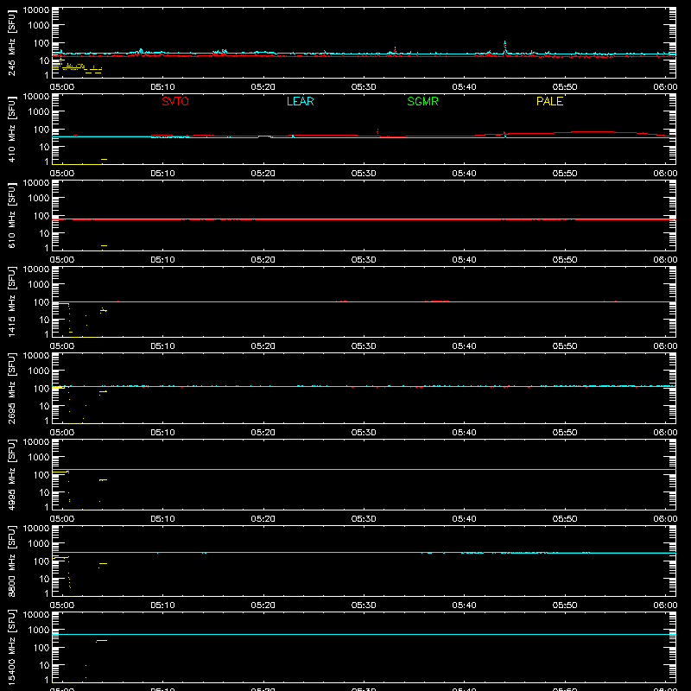Select the 610 MHz [SFU] axis title
Screen dimensions: 691x691
pos(12,215)
